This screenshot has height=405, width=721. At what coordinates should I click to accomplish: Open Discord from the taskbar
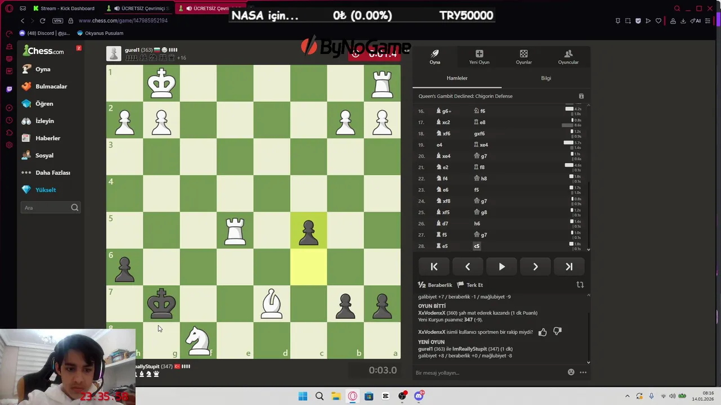[419, 396]
